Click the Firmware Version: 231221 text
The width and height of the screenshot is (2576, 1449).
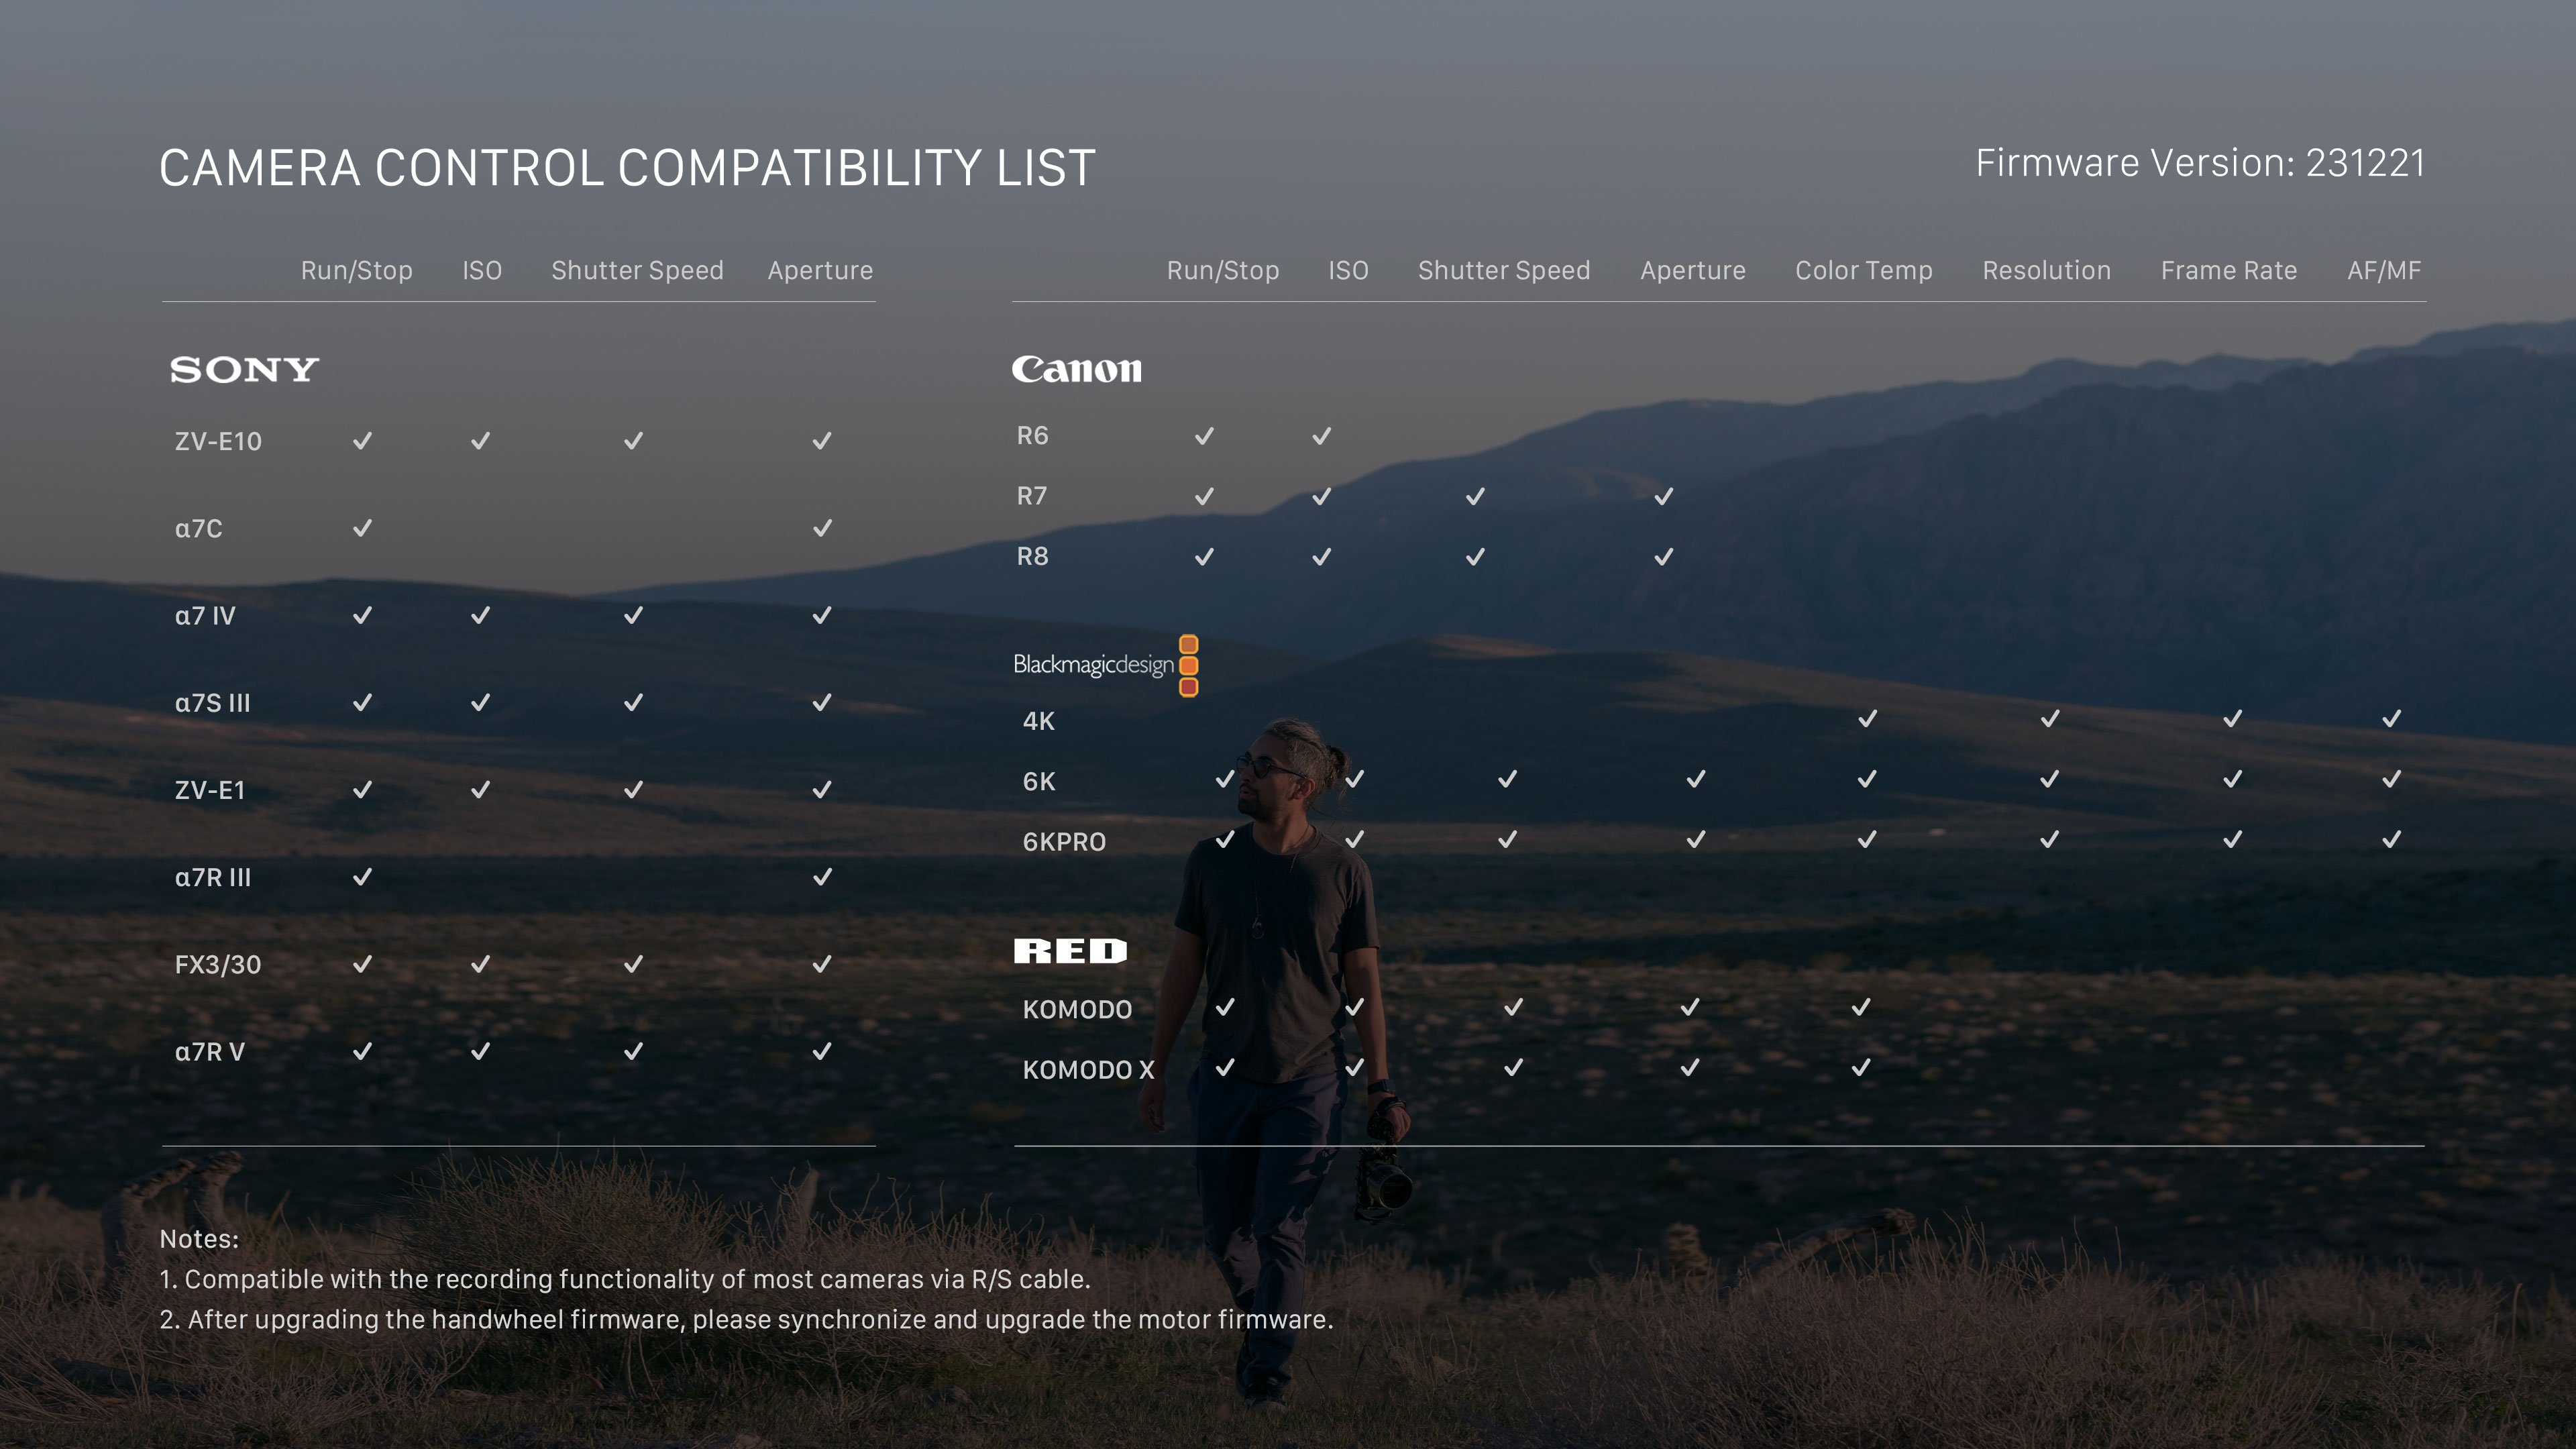[x=2200, y=163]
